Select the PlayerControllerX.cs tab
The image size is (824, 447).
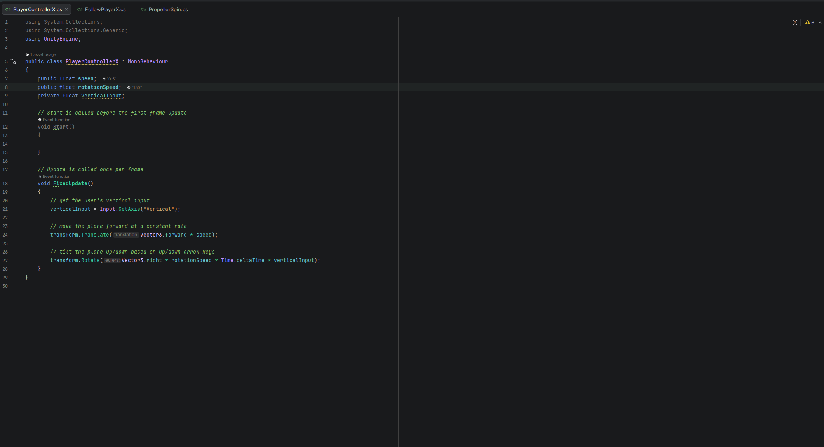(37, 9)
